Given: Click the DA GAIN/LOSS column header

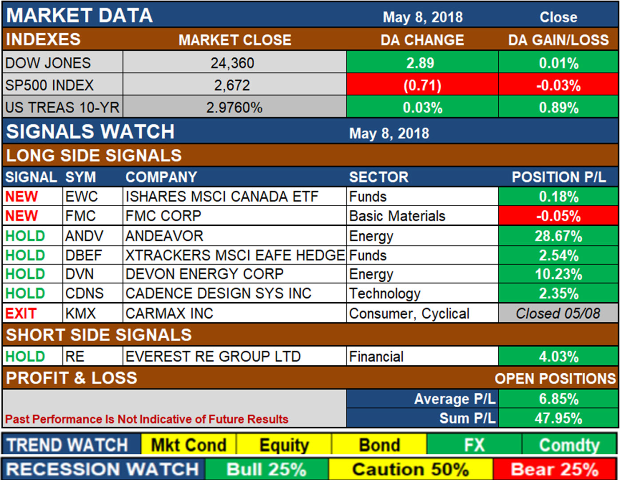Looking at the screenshot, I should tap(558, 40).
